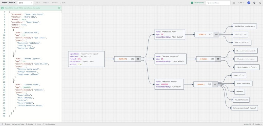263x126 pixels.
Task: Click the Cloud toolbar item
Action: tap(63, 3)
